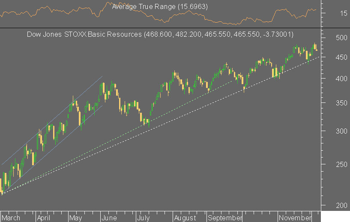Click the March label on the time axis
The image size is (350, 222).
click(11, 218)
